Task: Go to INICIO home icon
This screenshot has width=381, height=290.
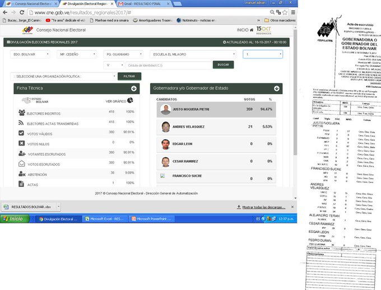Action: click(252, 30)
